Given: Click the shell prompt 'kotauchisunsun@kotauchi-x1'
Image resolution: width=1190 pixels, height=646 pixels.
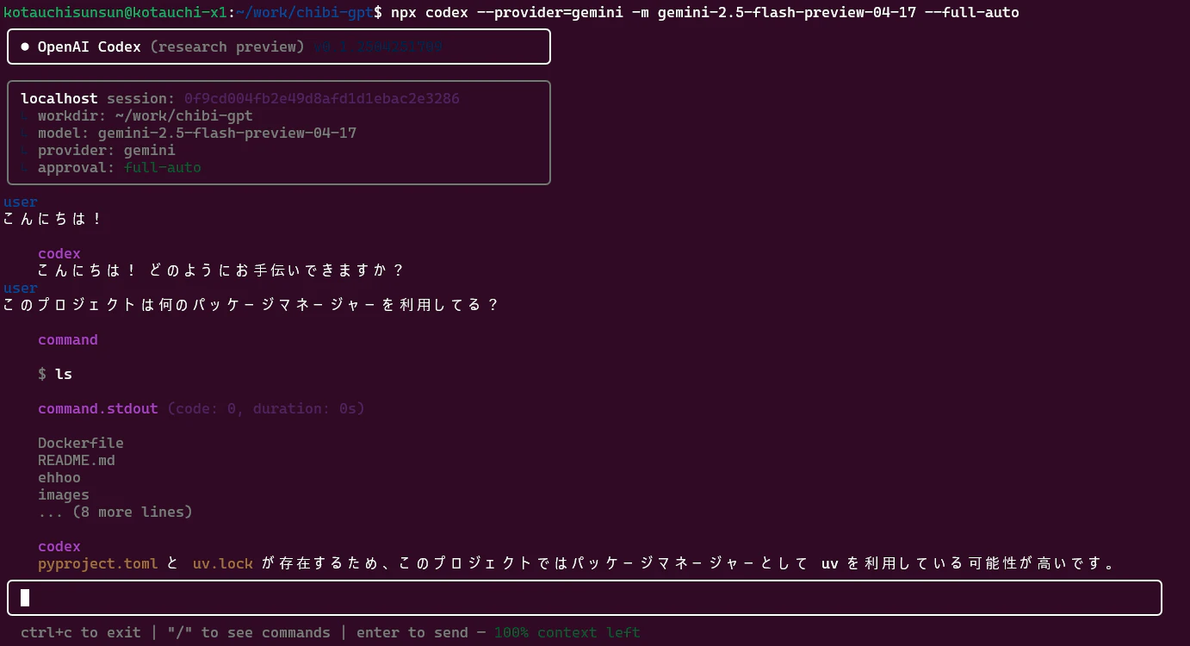Looking at the screenshot, I should click(x=115, y=12).
